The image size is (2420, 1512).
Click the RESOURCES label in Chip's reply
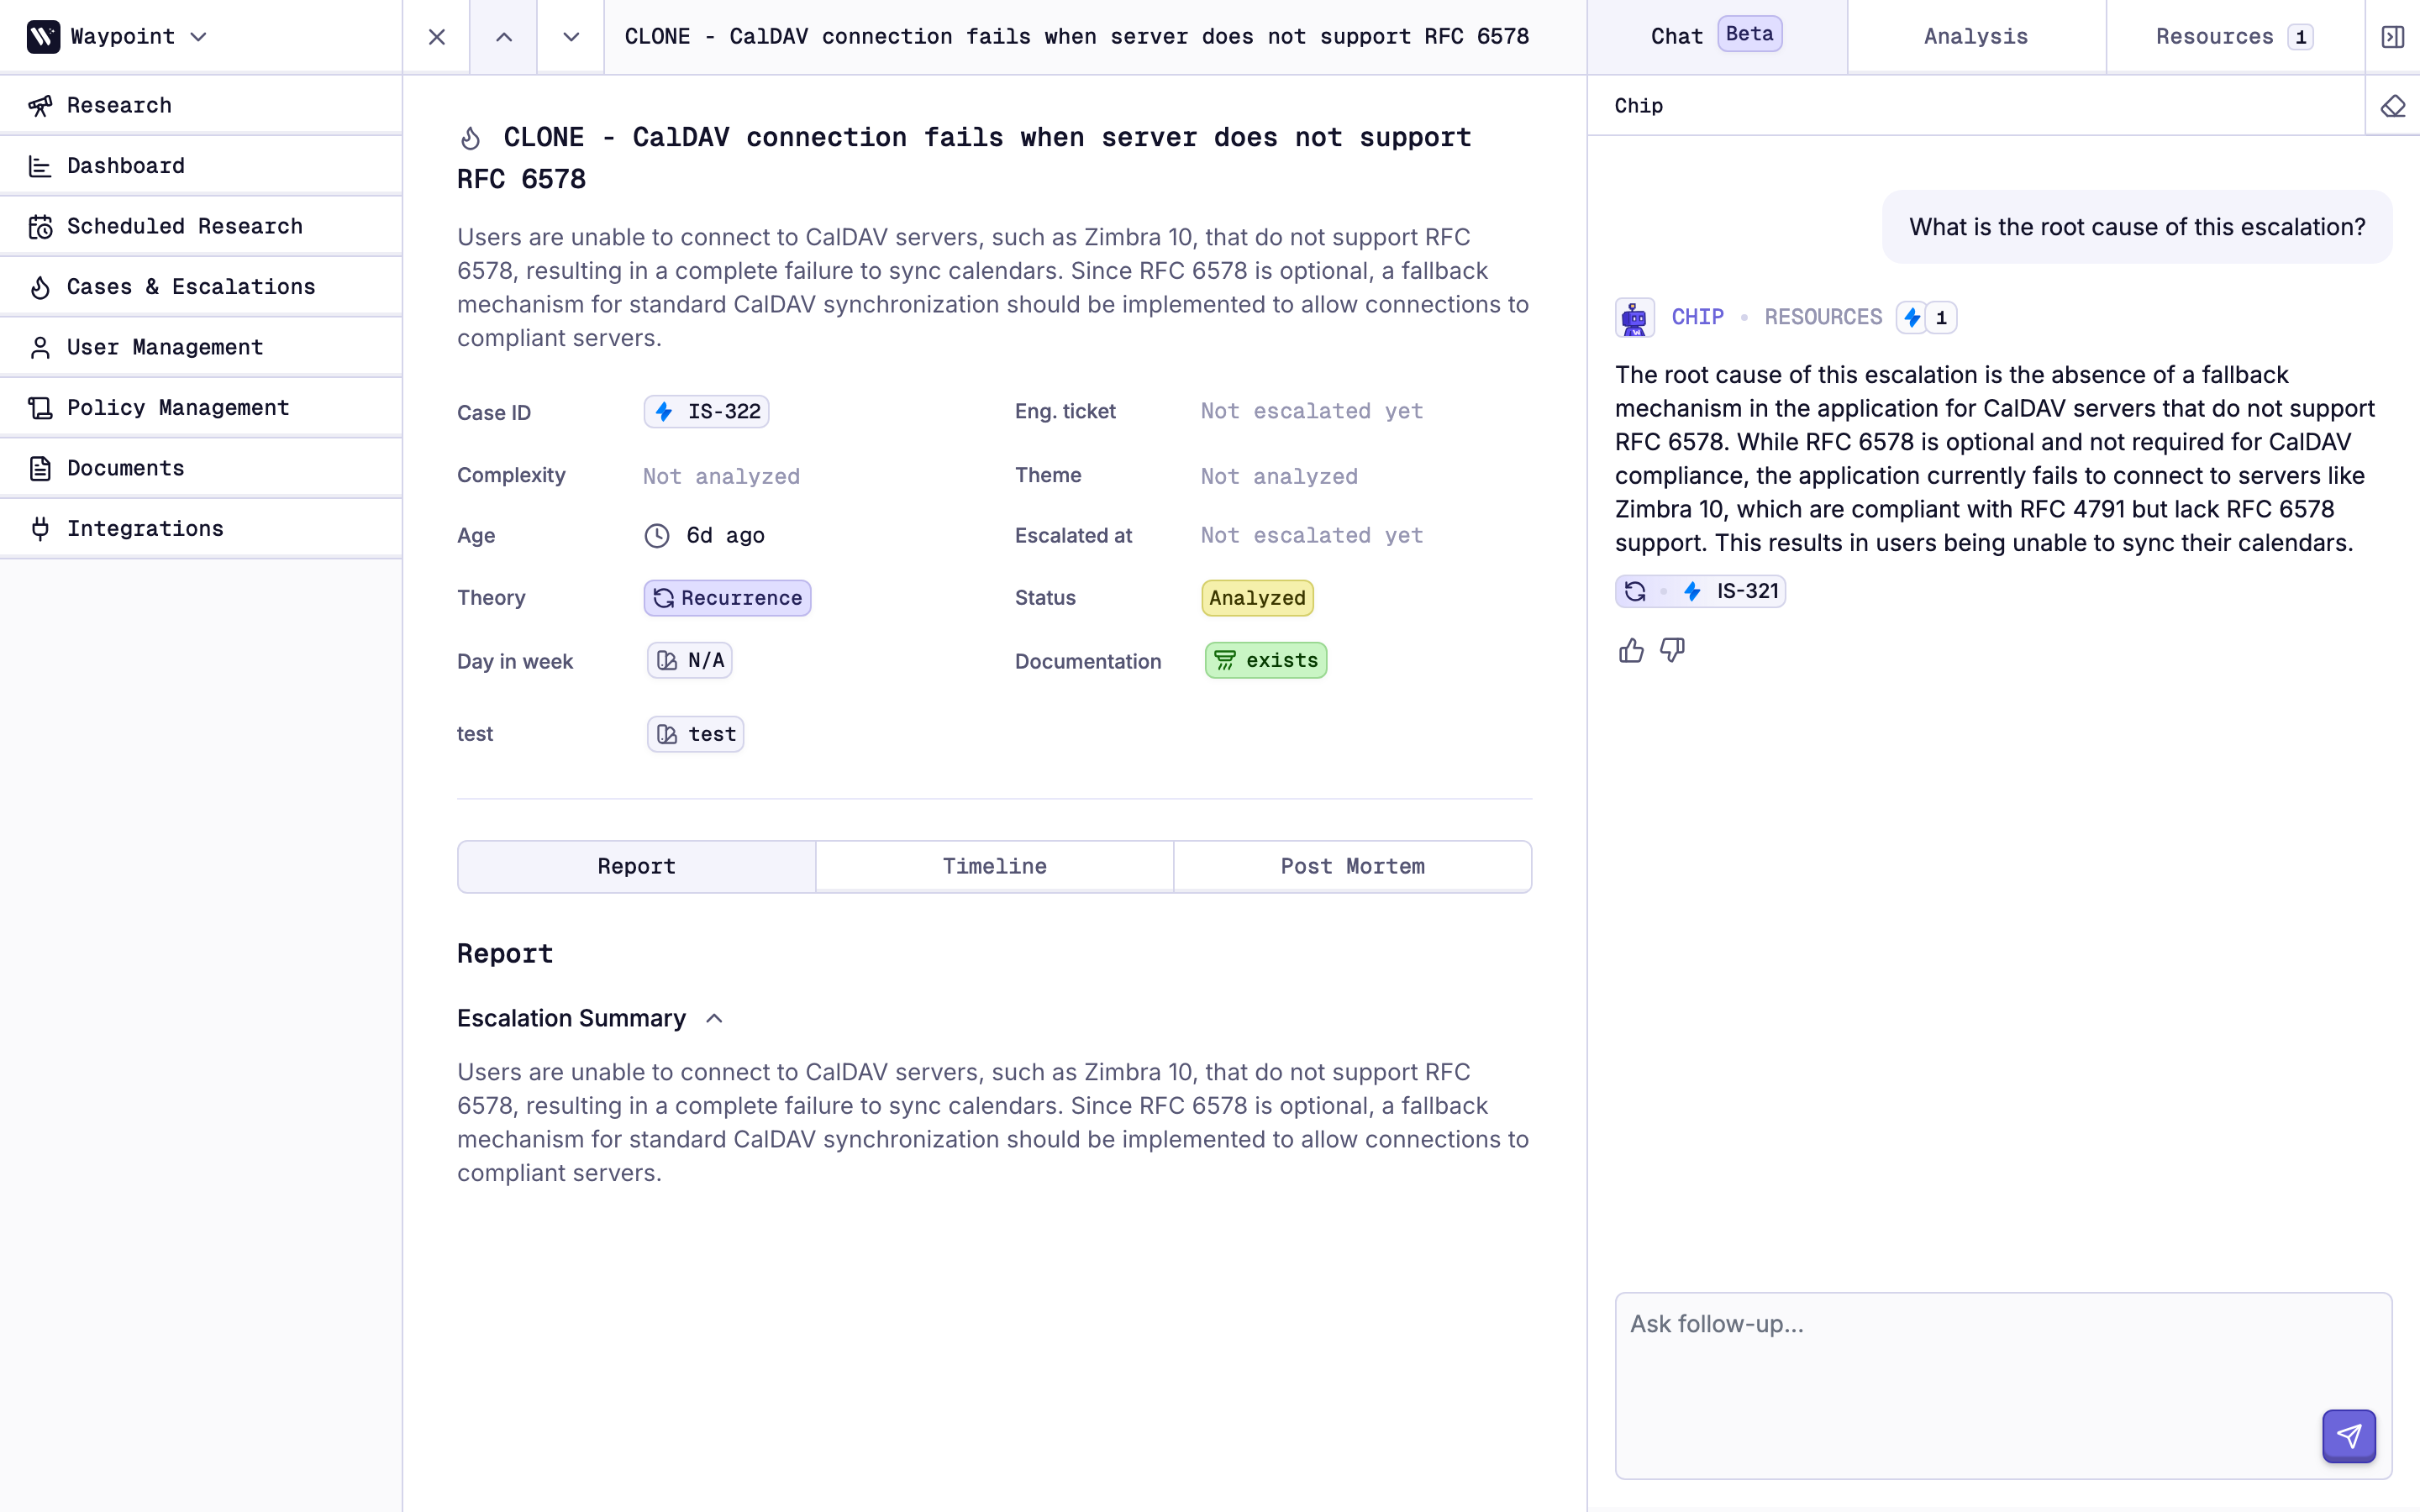pyautogui.click(x=1823, y=317)
